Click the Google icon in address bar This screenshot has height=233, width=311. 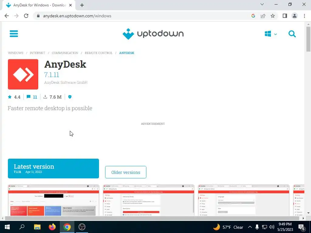(253, 16)
